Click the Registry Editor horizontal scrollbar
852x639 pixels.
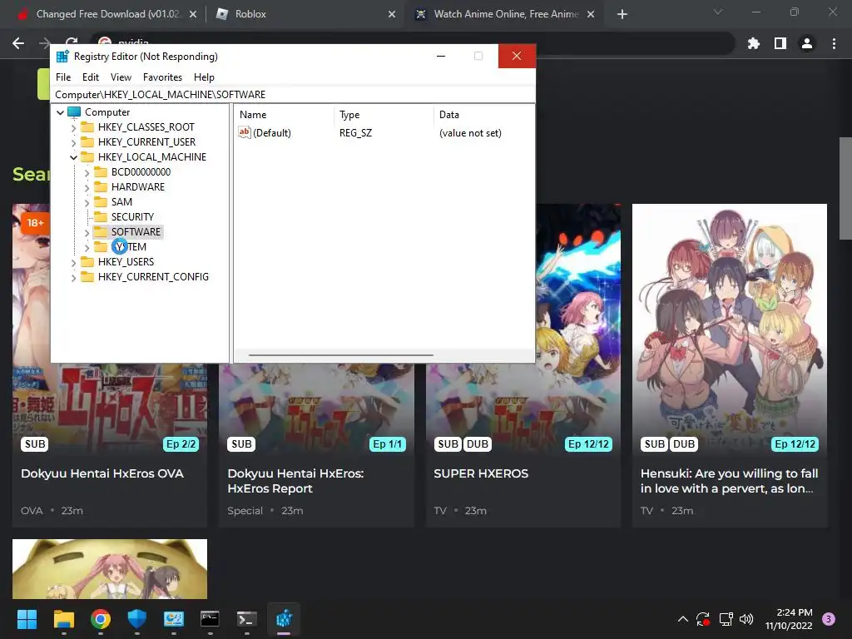coord(340,355)
